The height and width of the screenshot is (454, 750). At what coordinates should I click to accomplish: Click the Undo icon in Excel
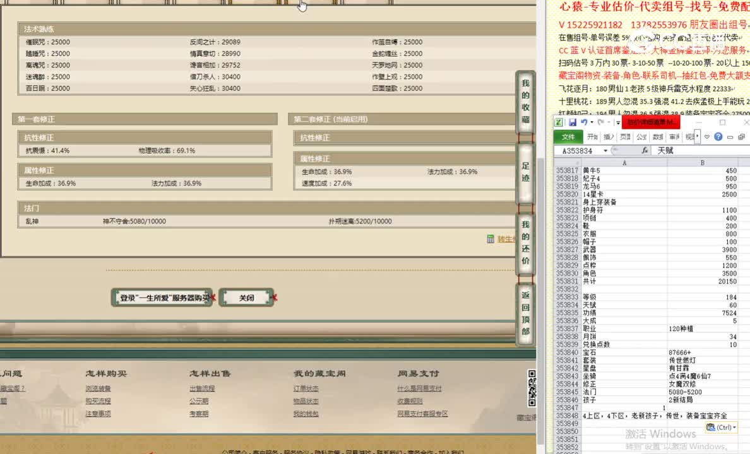tap(585, 122)
